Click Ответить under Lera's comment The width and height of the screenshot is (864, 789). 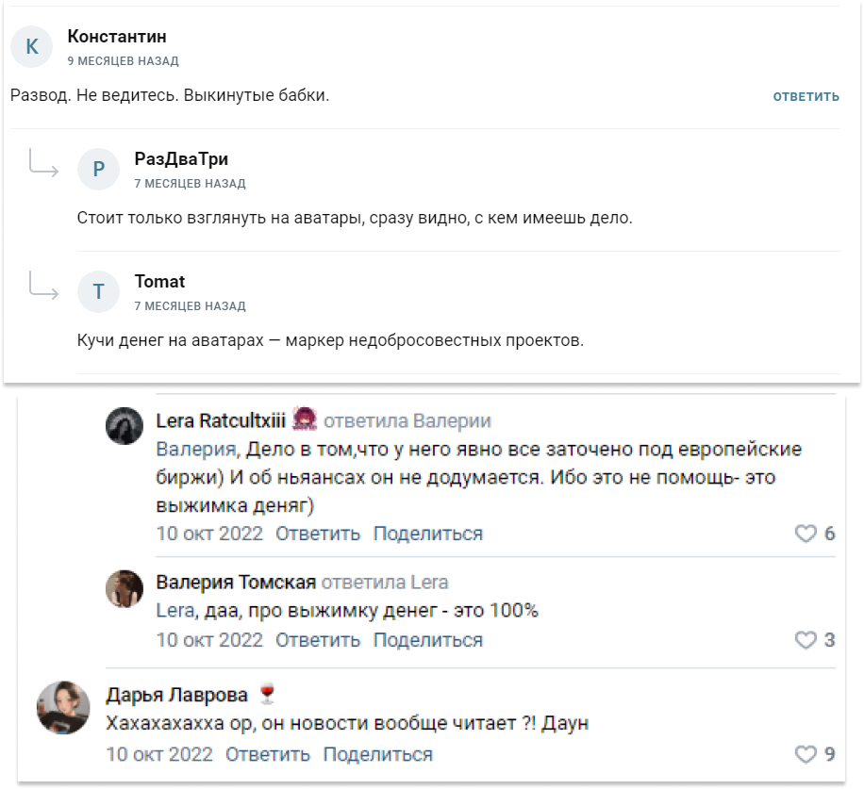(314, 533)
